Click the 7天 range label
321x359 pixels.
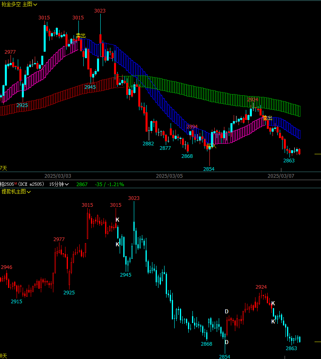click(x=4, y=168)
